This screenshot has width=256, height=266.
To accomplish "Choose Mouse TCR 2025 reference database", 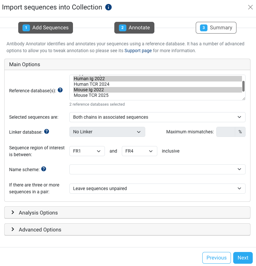I will pos(91,95).
